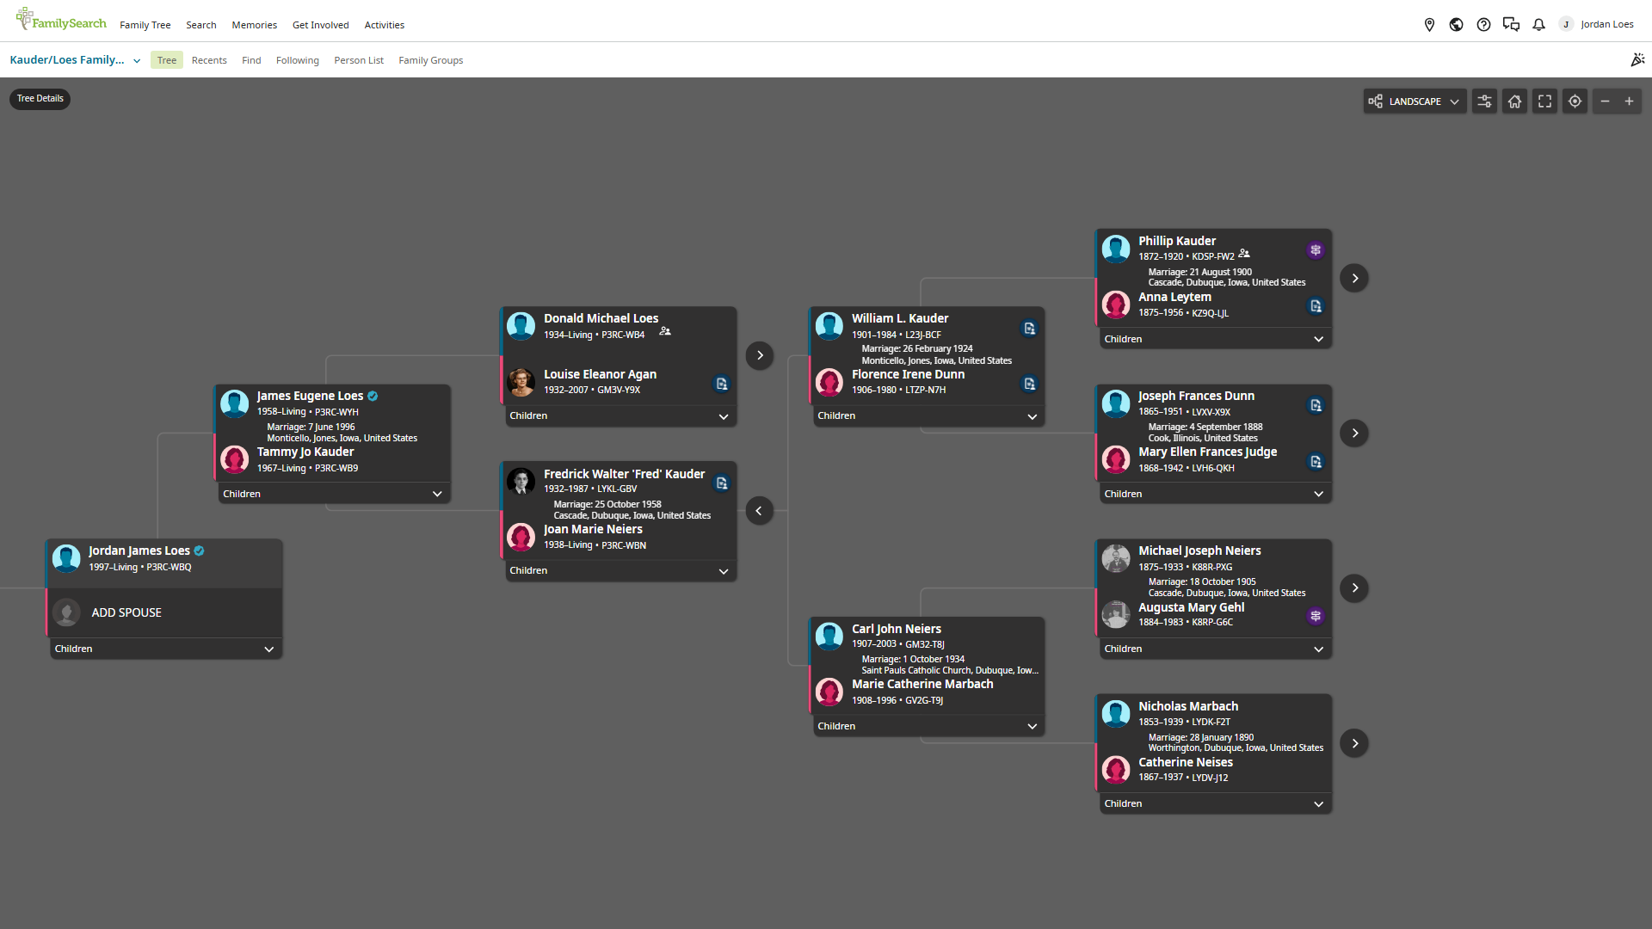The image size is (1652, 929).
Task: Click the home person icon in toolbar
Action: click(1514, 102)
